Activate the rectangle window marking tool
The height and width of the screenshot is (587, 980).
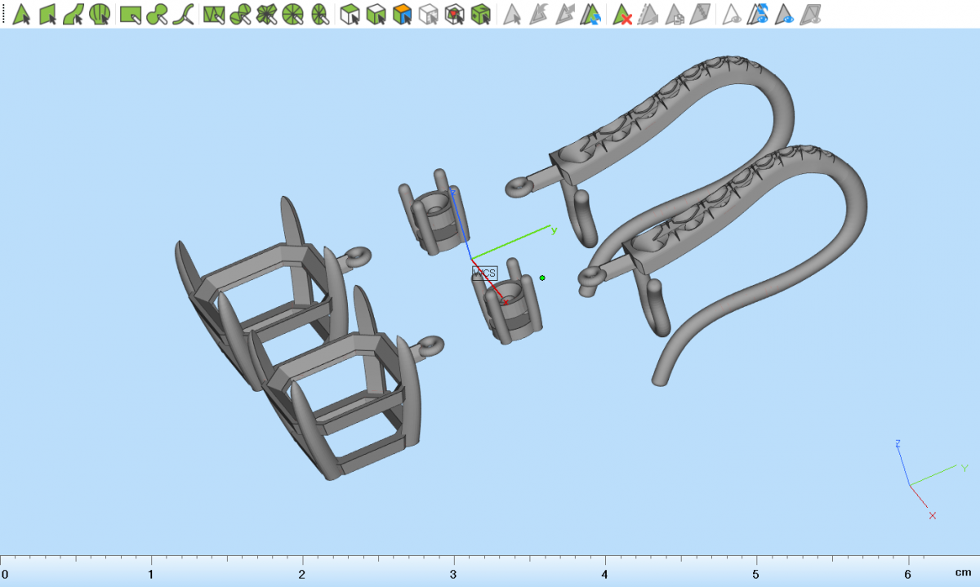[130, 14]
